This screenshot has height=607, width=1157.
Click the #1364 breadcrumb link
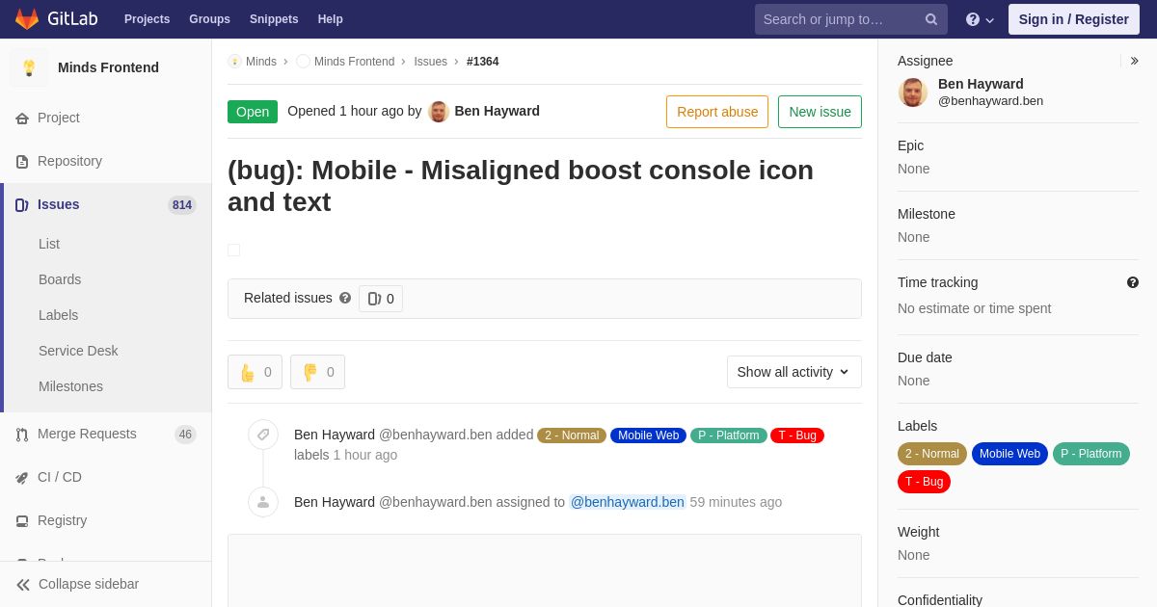click(483, 62)
